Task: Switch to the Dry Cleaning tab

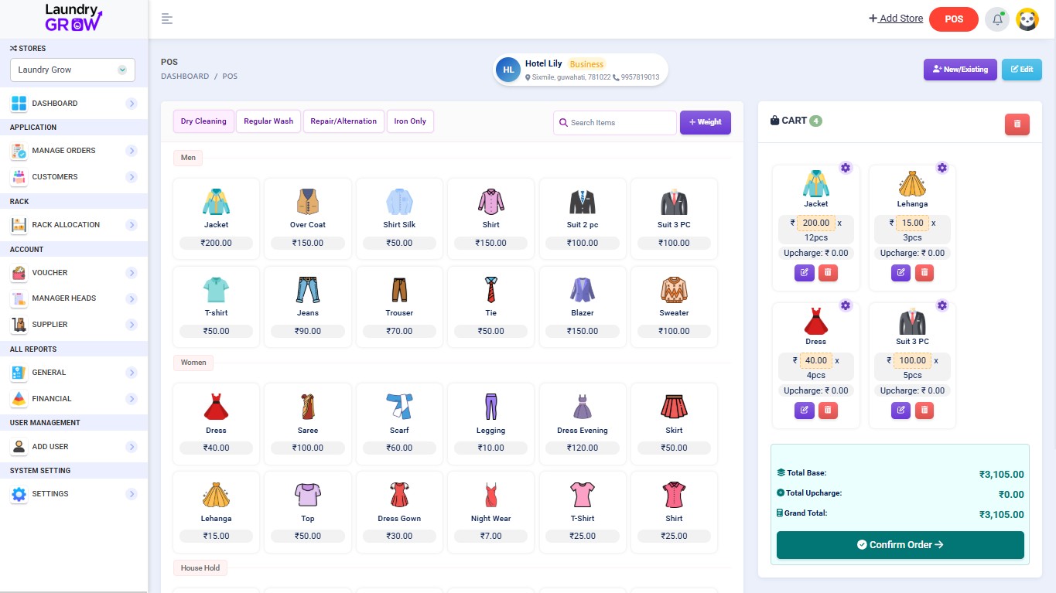Action: [203, 121]
